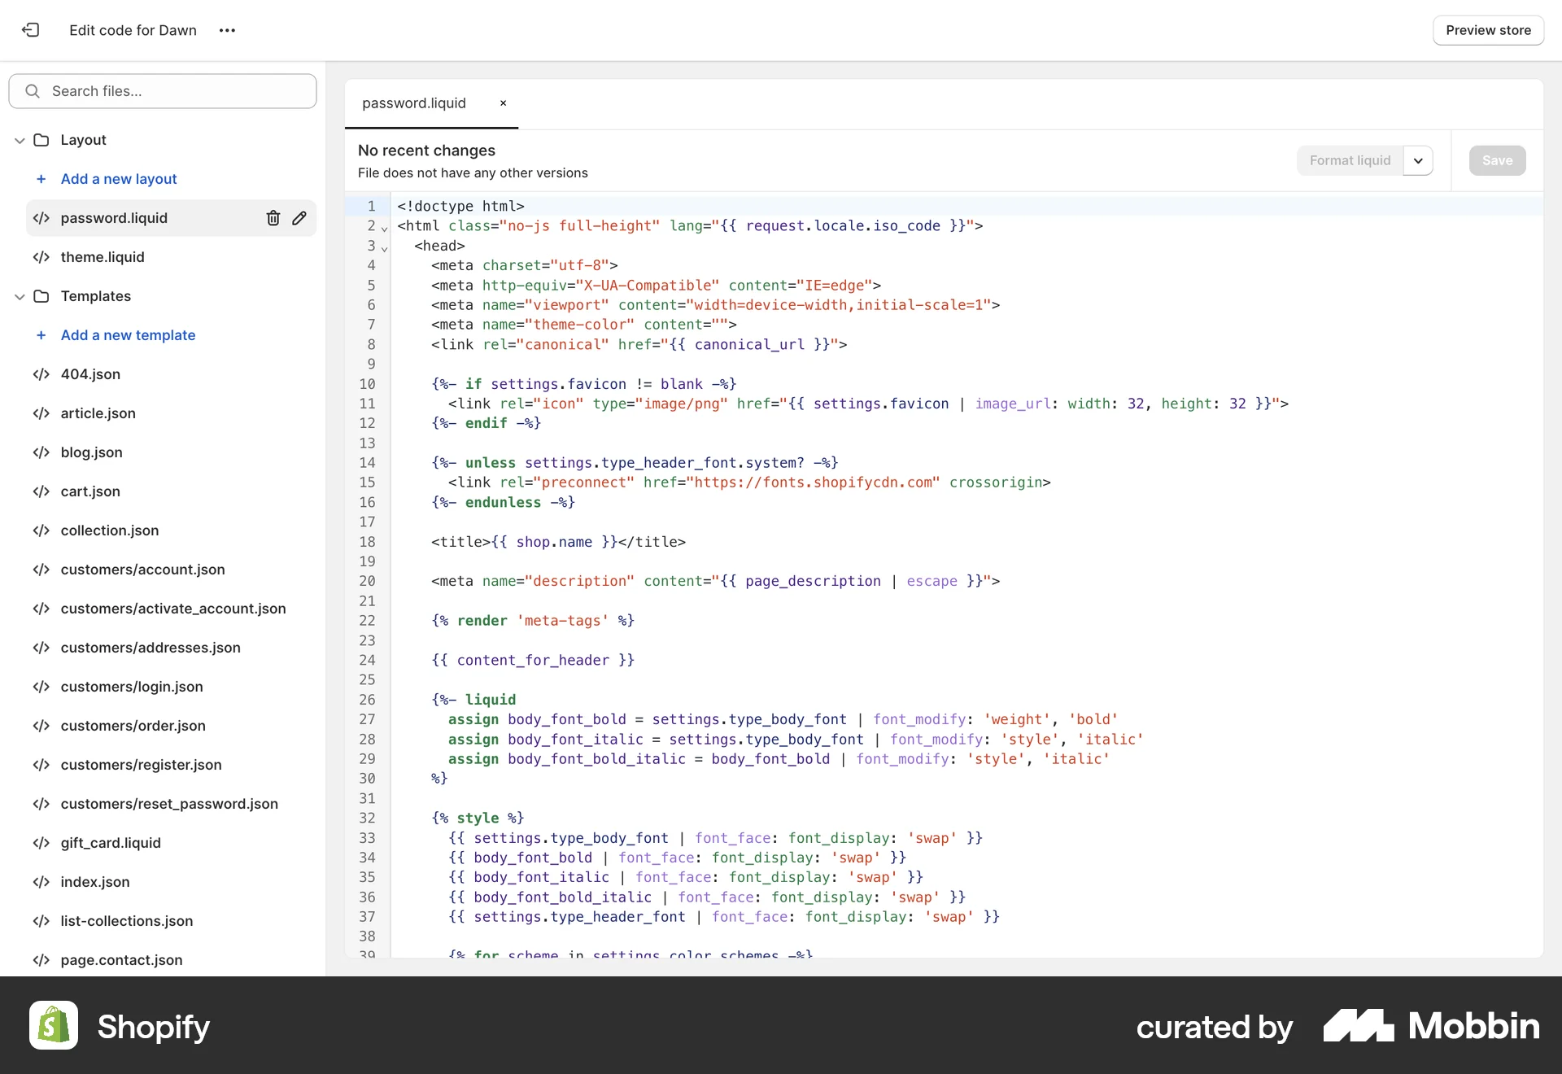Open the Format liquid dropdown arrow
The width and height of the screenshot is (1562, 1074).
(x=1418, y=160)
